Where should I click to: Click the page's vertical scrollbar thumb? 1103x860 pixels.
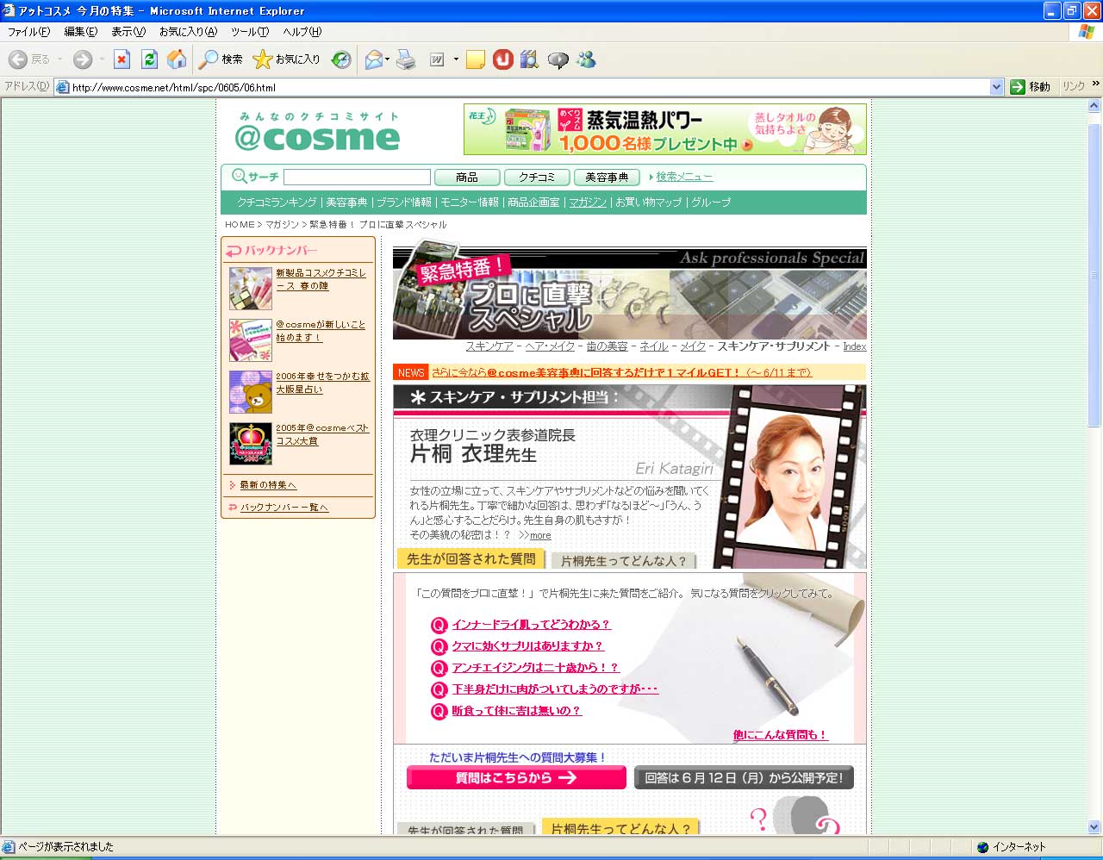[x=1094, y=276]
